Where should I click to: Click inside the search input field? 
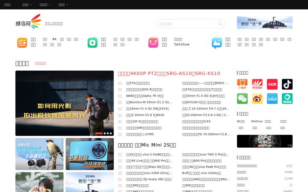[188, 24]
